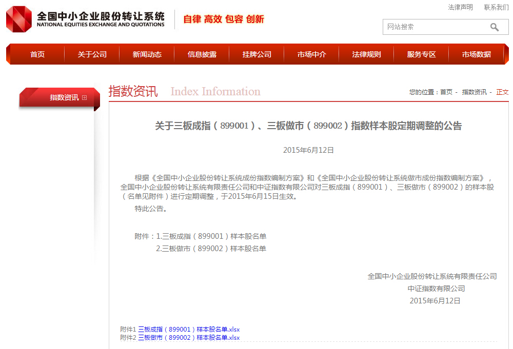Open the 首页 nav menu
The image size is (513, 349).
[37, 54]
